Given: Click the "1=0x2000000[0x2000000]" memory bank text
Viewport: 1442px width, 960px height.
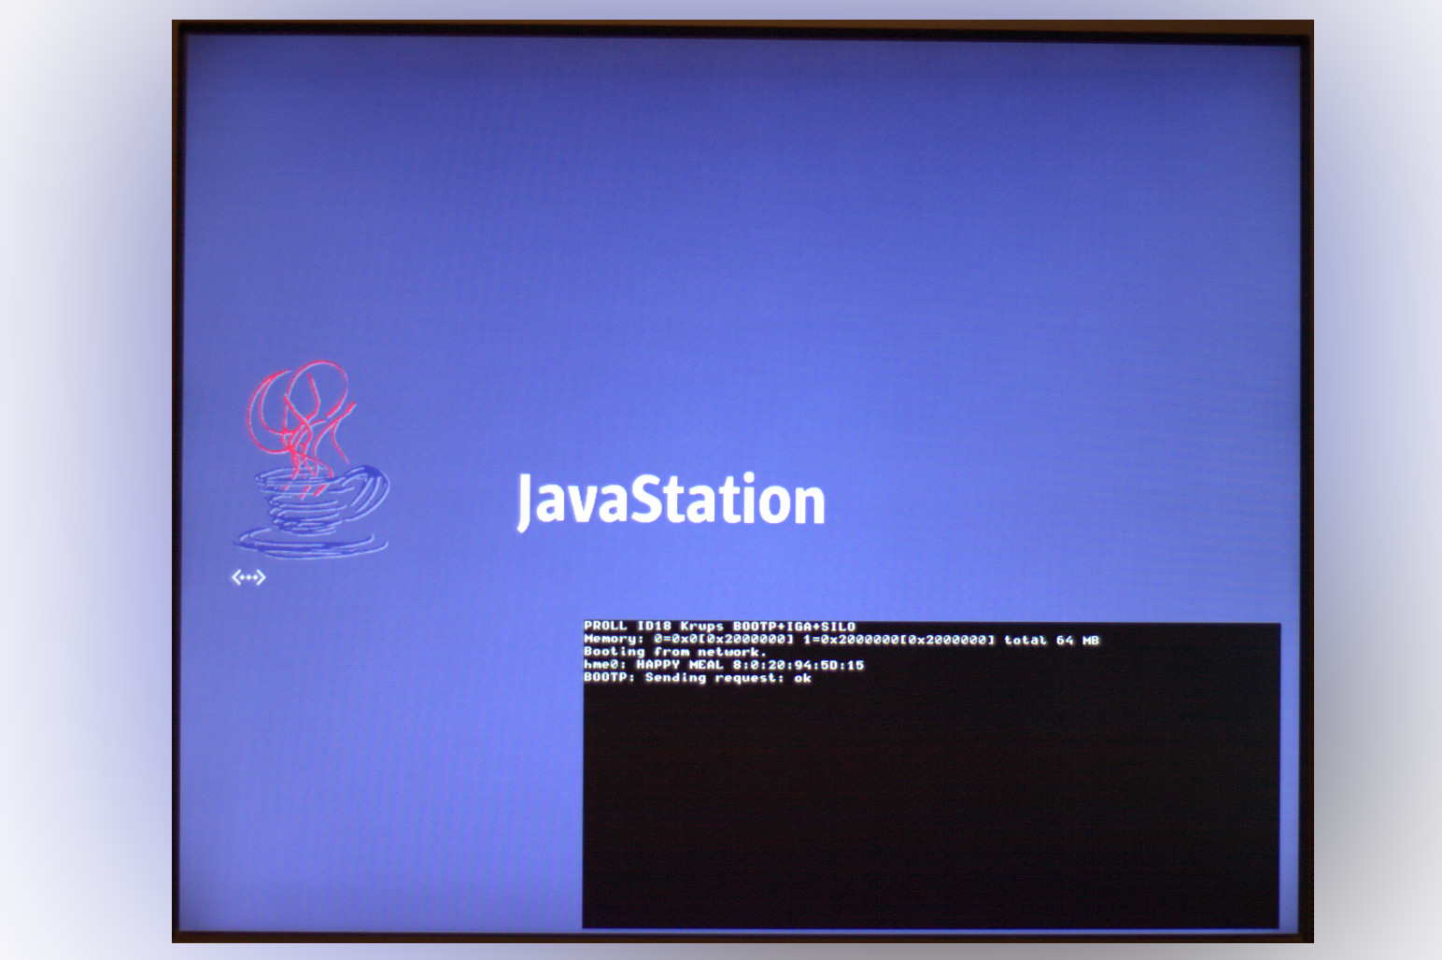Looking at the screenshot, I should pyautogui.click(x=898, y=640).
